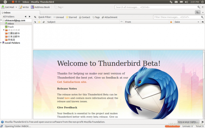The image size is (205, 128).
Task: Open the Get Satisfaction site link
Action: click(x=72, y=82)
